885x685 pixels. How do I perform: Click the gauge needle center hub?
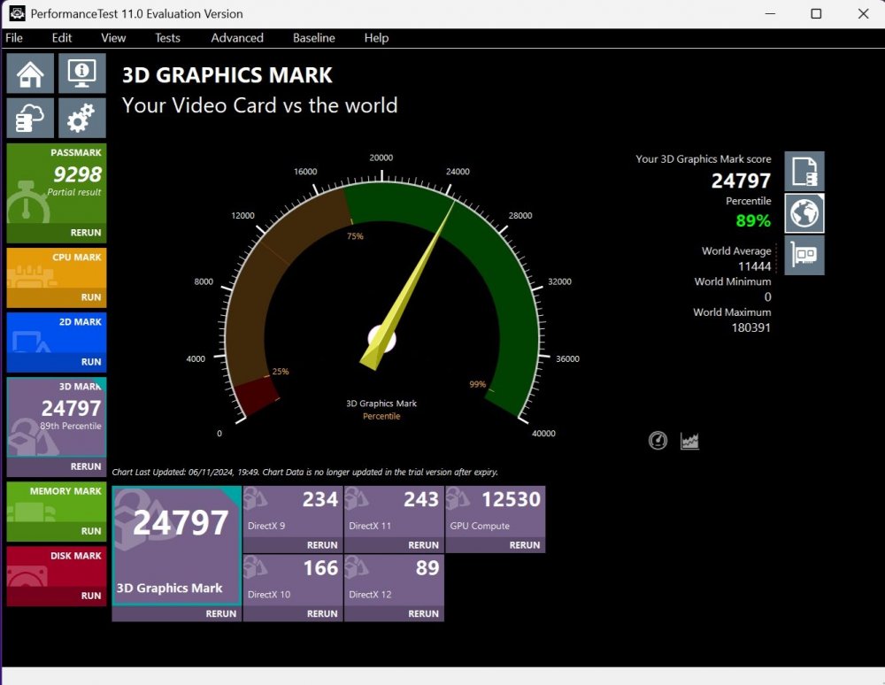[382, 339]
